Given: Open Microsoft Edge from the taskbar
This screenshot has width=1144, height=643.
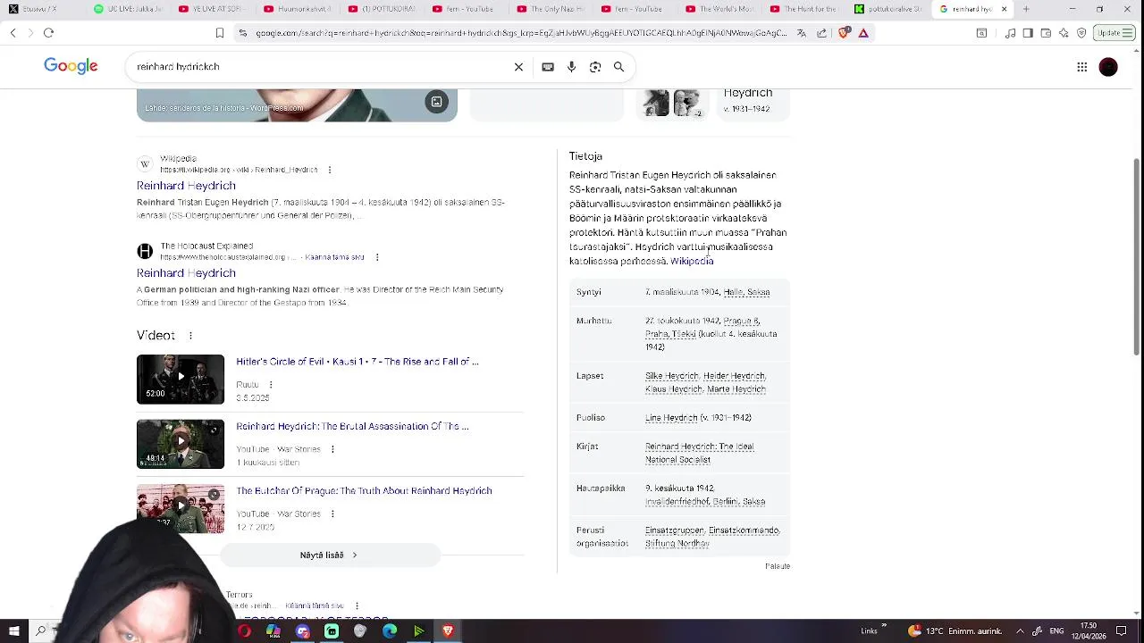Looking at the screenshot, I should (390, 631).
